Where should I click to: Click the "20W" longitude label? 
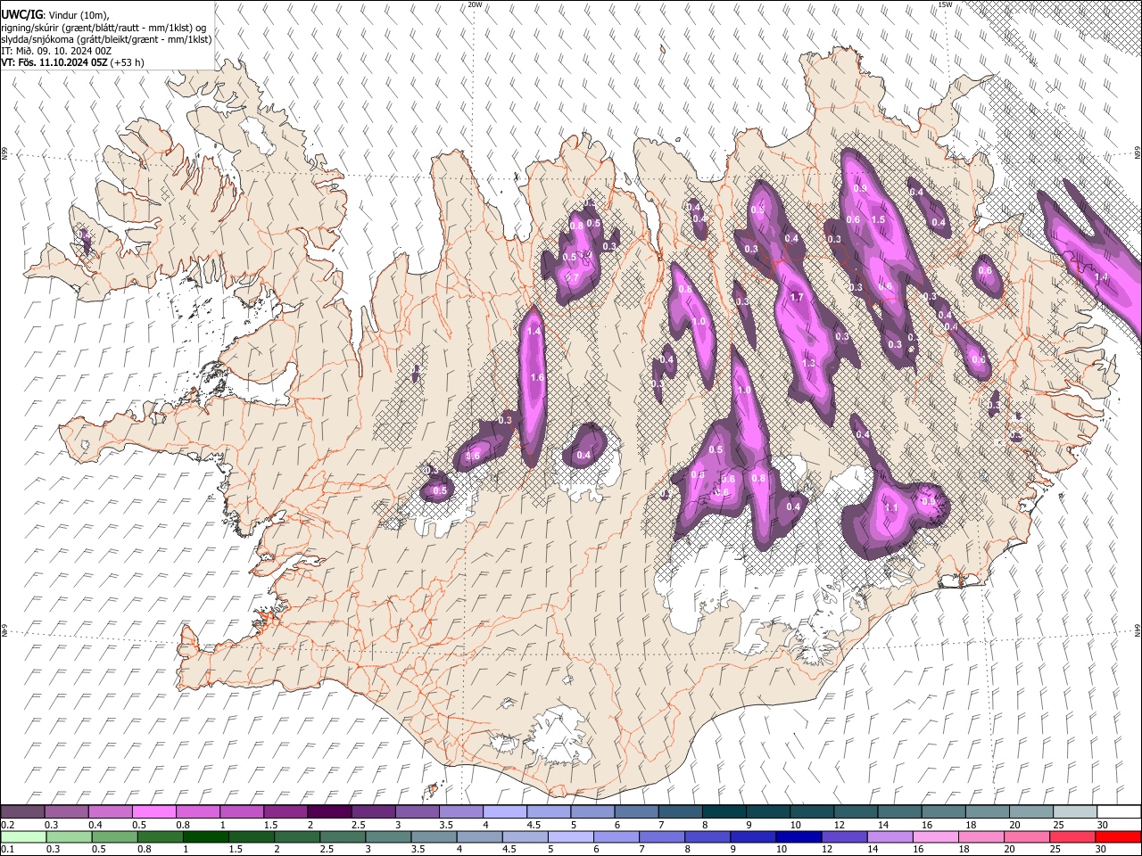[x=475, y=4]
